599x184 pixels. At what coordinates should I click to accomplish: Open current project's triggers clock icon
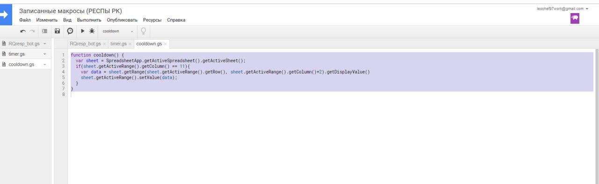[70, 31]
